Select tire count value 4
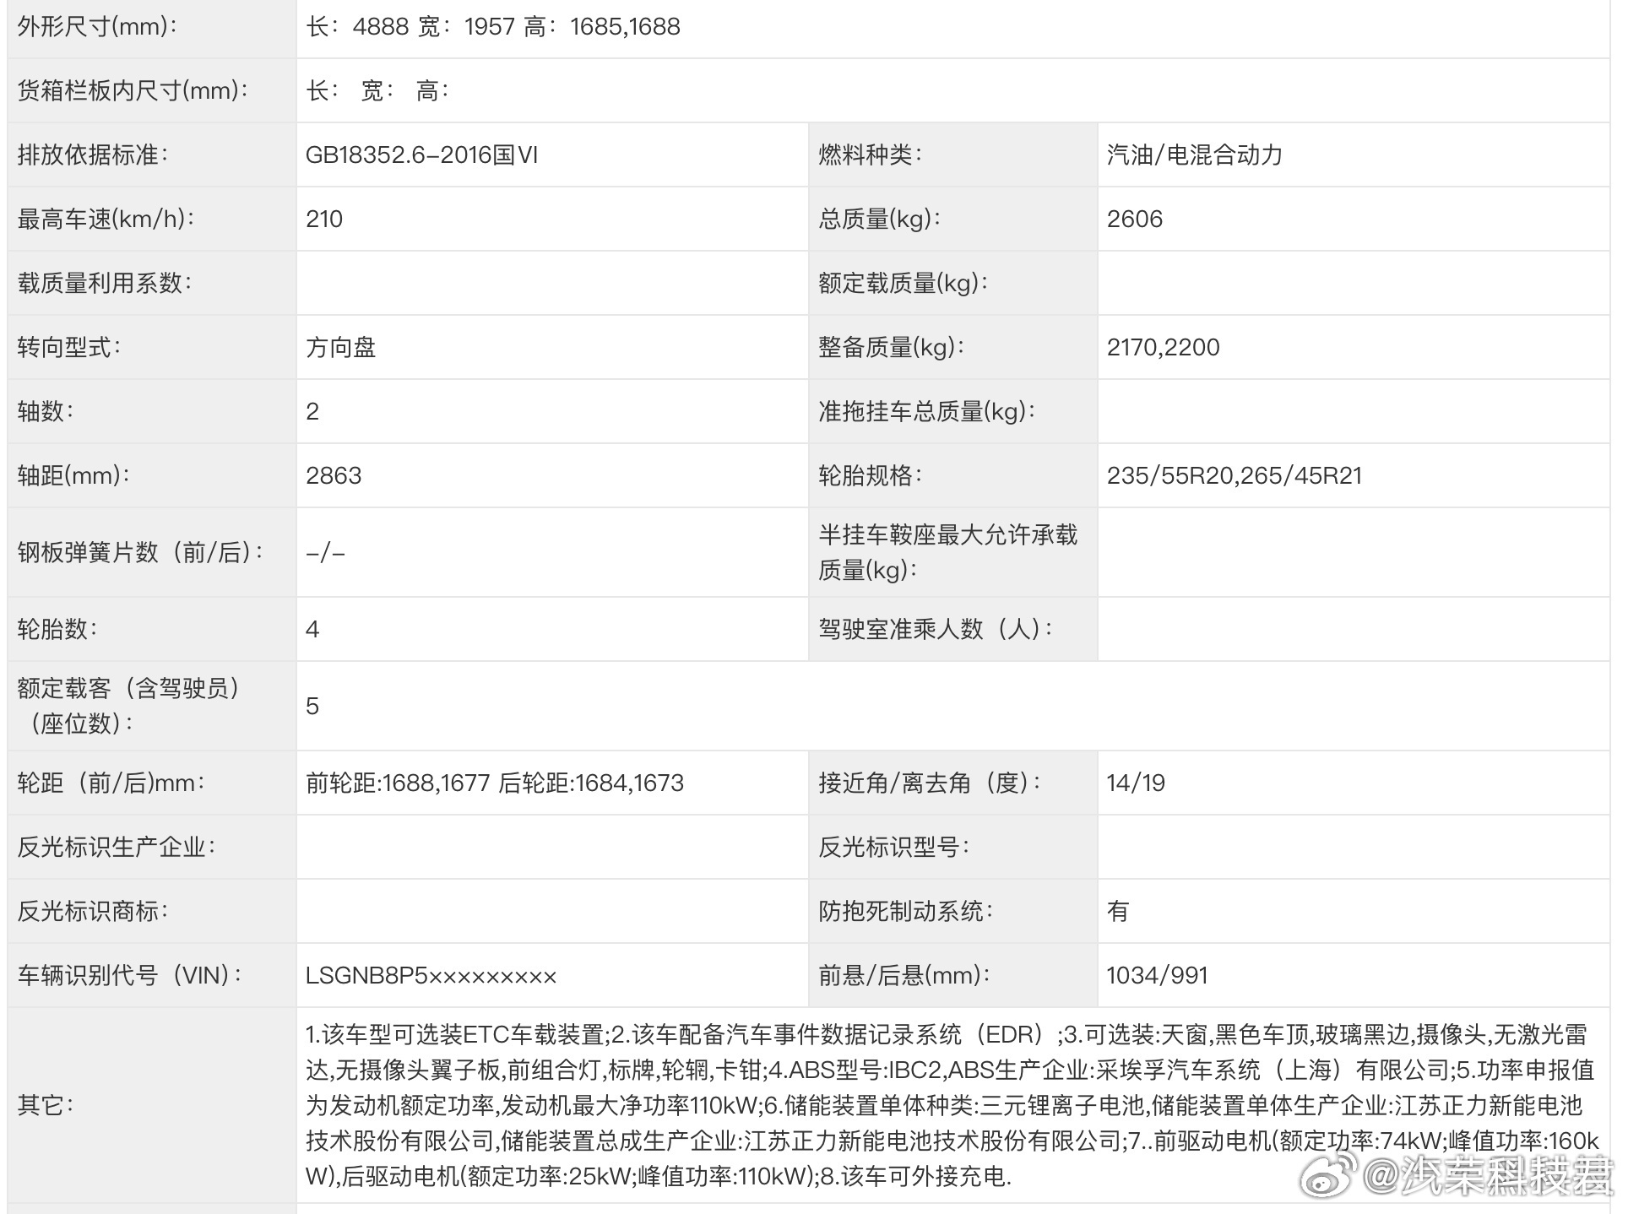This screenshot has height=1214, width=1628. (x=312, y=630)
